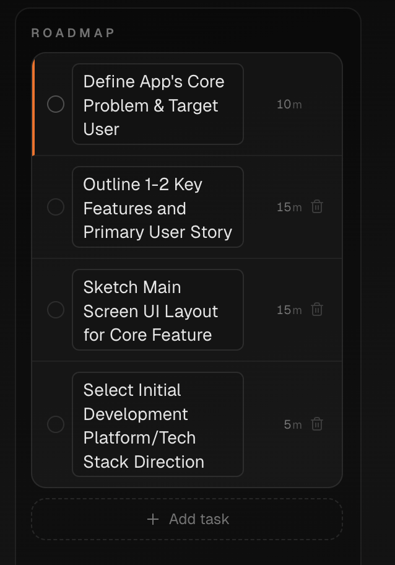The width and height of the screenshot is (395, 565).
Task: Click the Add task button
Action: click(x=187, y=519)
